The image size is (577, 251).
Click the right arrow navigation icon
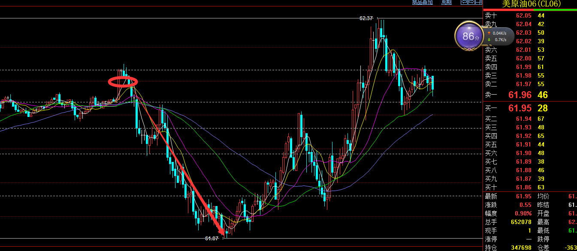tap(471, 2)
